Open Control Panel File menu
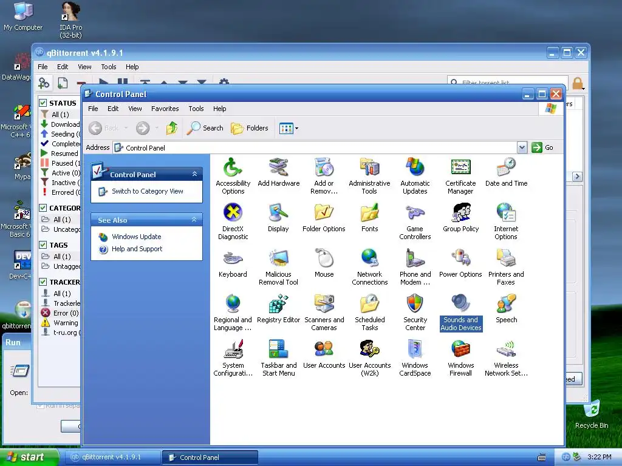The width and height of the screenshot is (622, 466). [x=93, y=109]
